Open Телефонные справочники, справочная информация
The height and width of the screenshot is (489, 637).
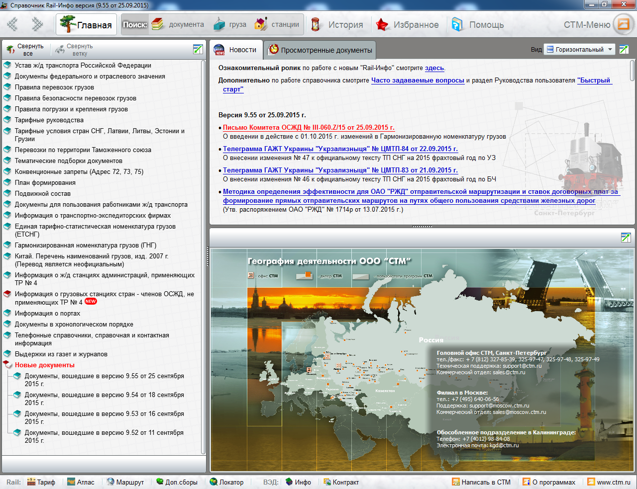point(92,339)
